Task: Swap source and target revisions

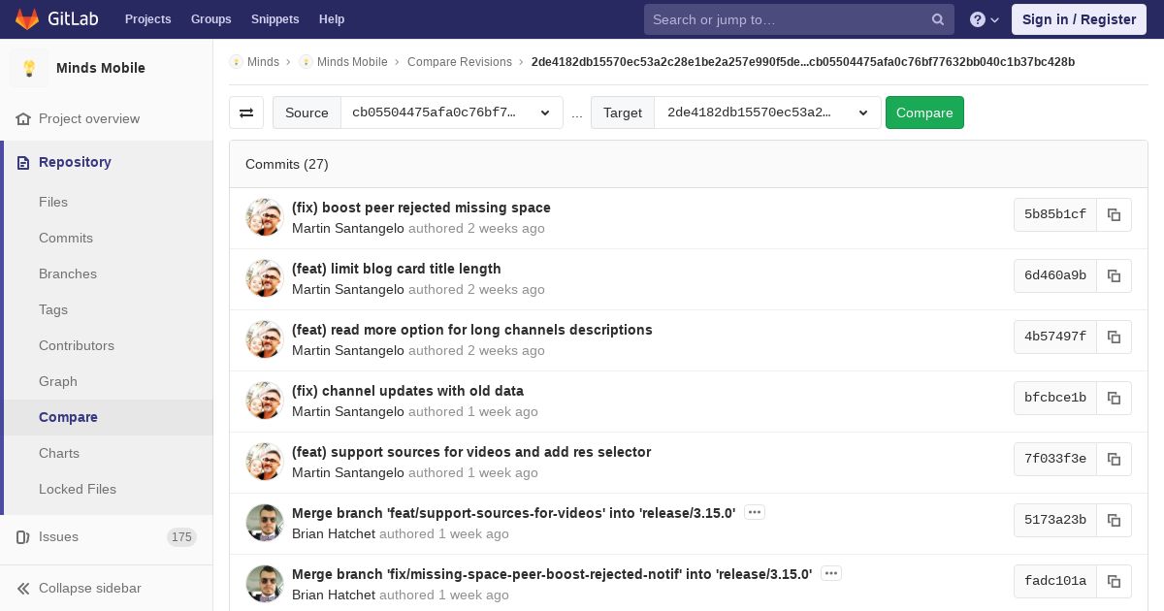Action: click(x=246, y=113)
